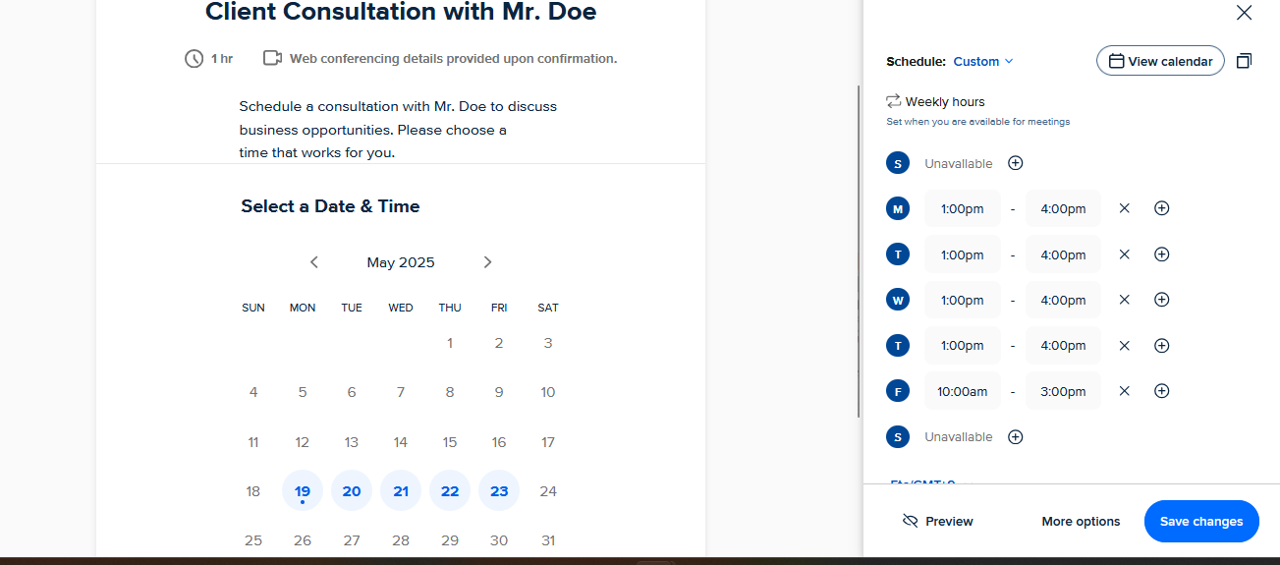Open Friday's 3:00pm end time field
The width and height of the screenshot is (1280, 565).
[1063, 391]
